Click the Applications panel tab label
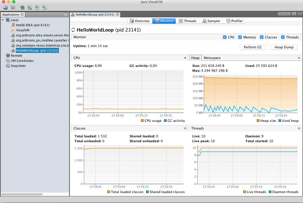 click(11, 14)
